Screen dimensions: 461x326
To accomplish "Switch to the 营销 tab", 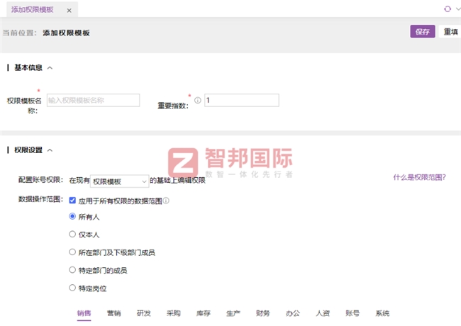I will pyautogui.click(x=113, y=313).
